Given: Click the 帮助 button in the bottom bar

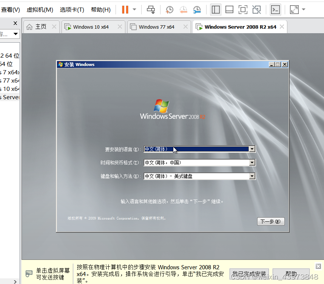Looking at the screenshot, I should (291, 274).
